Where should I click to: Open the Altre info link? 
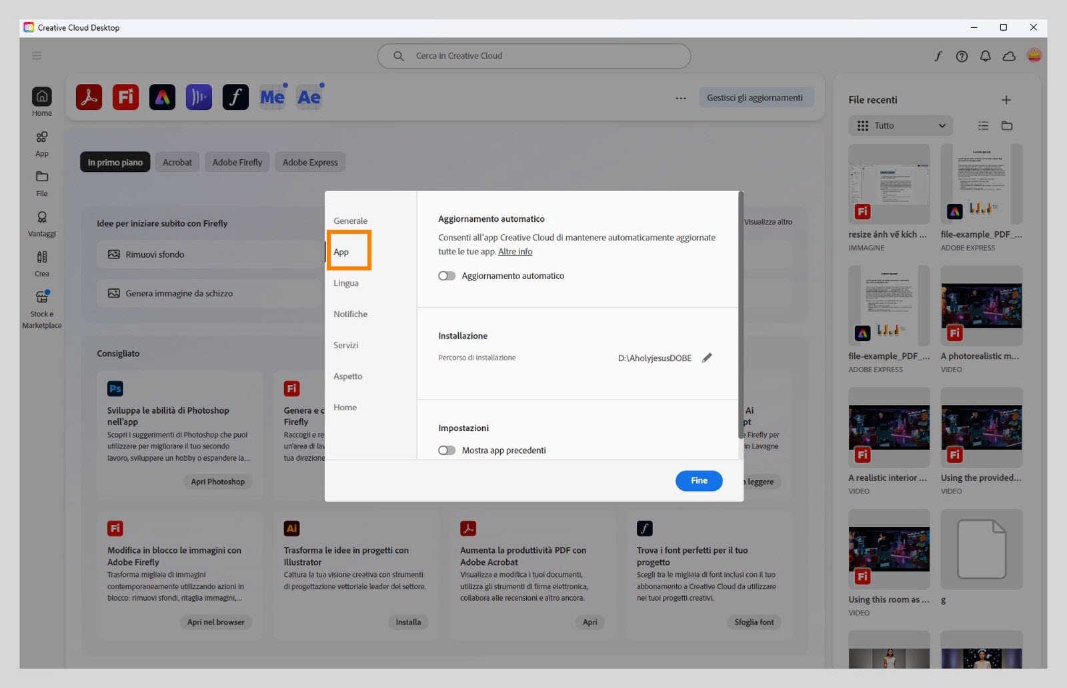click(x=515, y=252)
